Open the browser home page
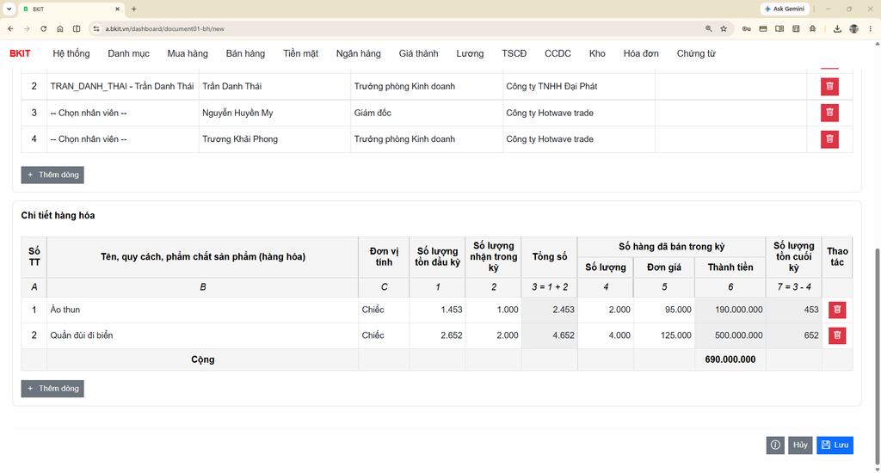The width and height of the screenshot is (881, 473). coord(60,28)
